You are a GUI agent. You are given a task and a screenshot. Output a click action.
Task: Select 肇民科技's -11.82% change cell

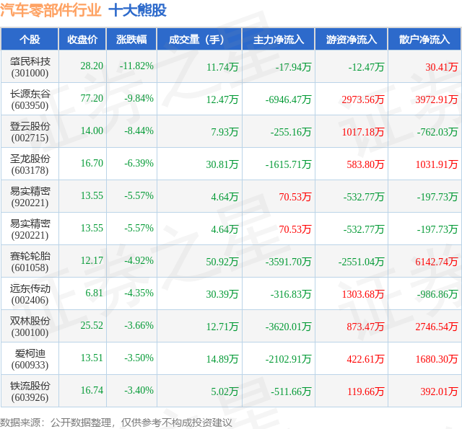[x=136, y=66]
